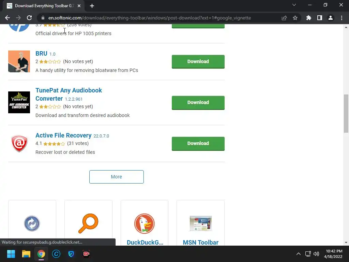Show hidden system tray icons
The height and width of the screenshot is (262, 349).
[x=299, y=254]
